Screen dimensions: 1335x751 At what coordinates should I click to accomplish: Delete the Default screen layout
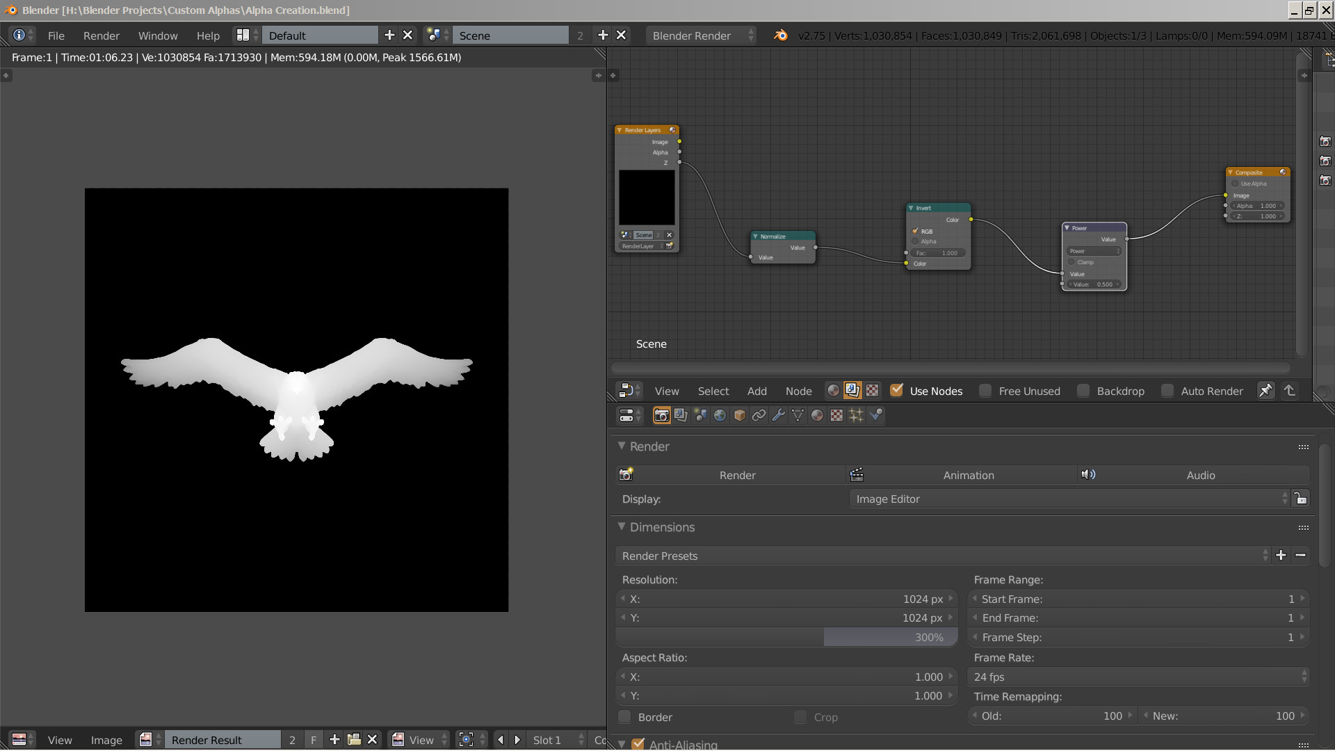(x=408, y=35)
